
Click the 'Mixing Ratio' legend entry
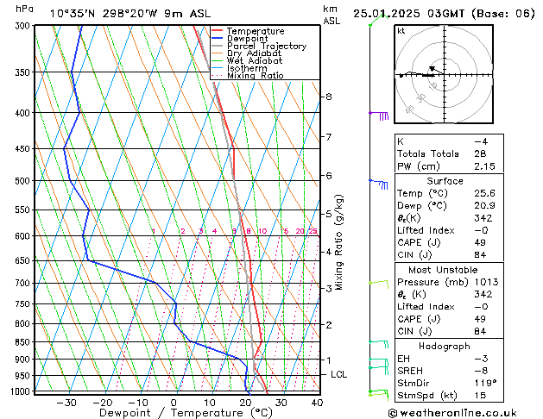coord(256,76)
